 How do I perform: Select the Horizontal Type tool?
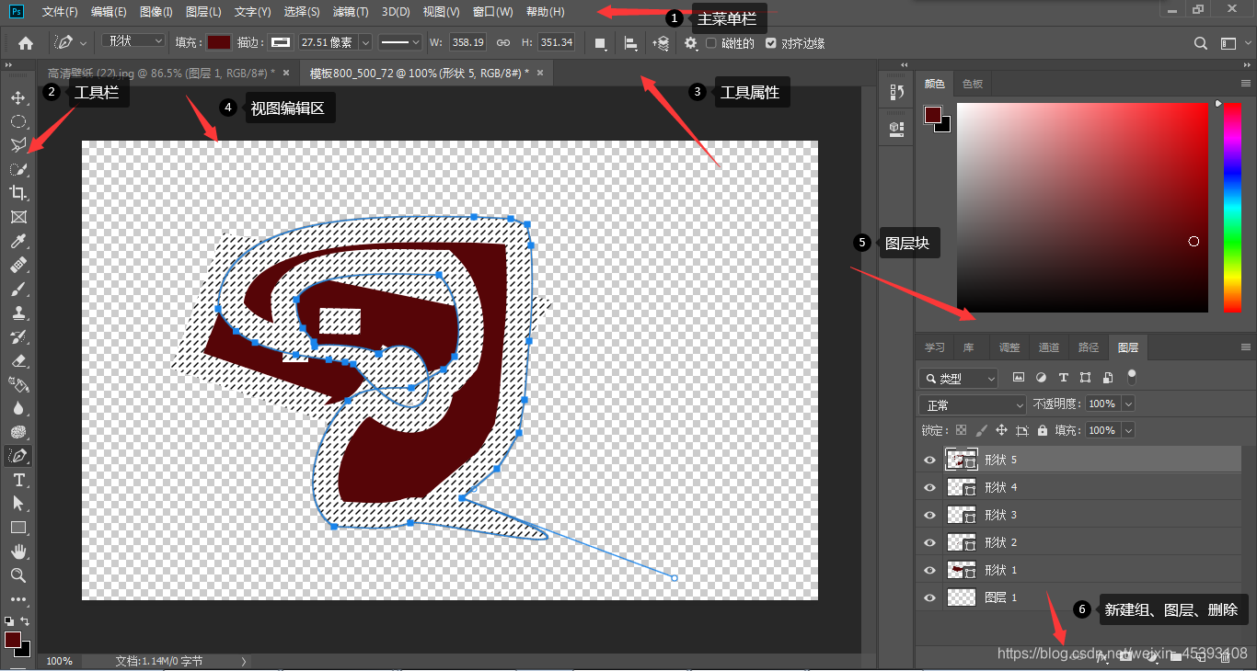click(17, 480)
